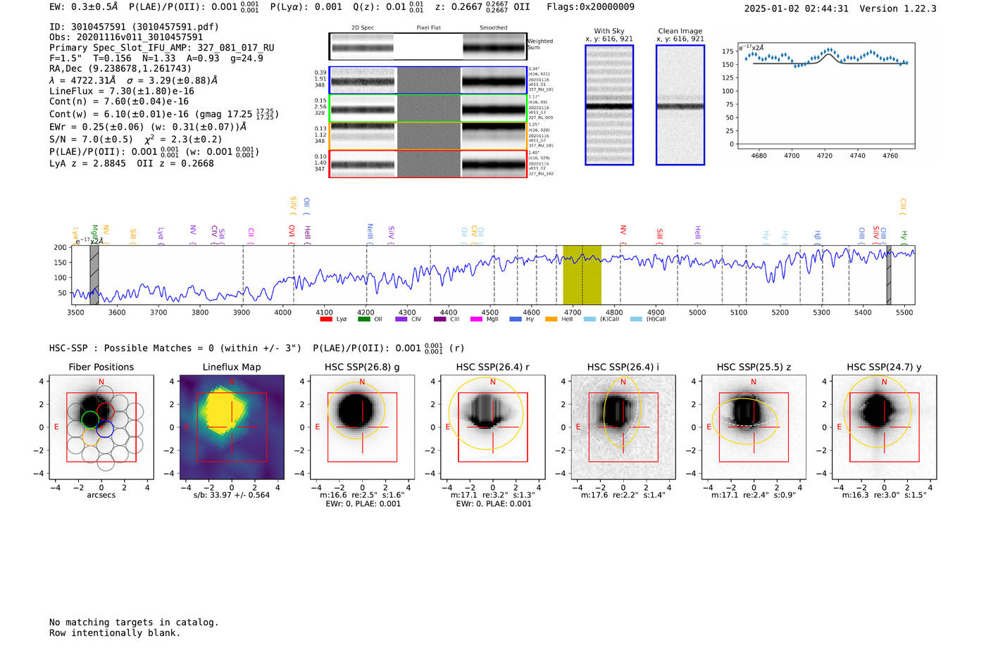Viewport: 986px width, 671px height.
Task: Click the emission line fit plot
Action: point(825,96)
